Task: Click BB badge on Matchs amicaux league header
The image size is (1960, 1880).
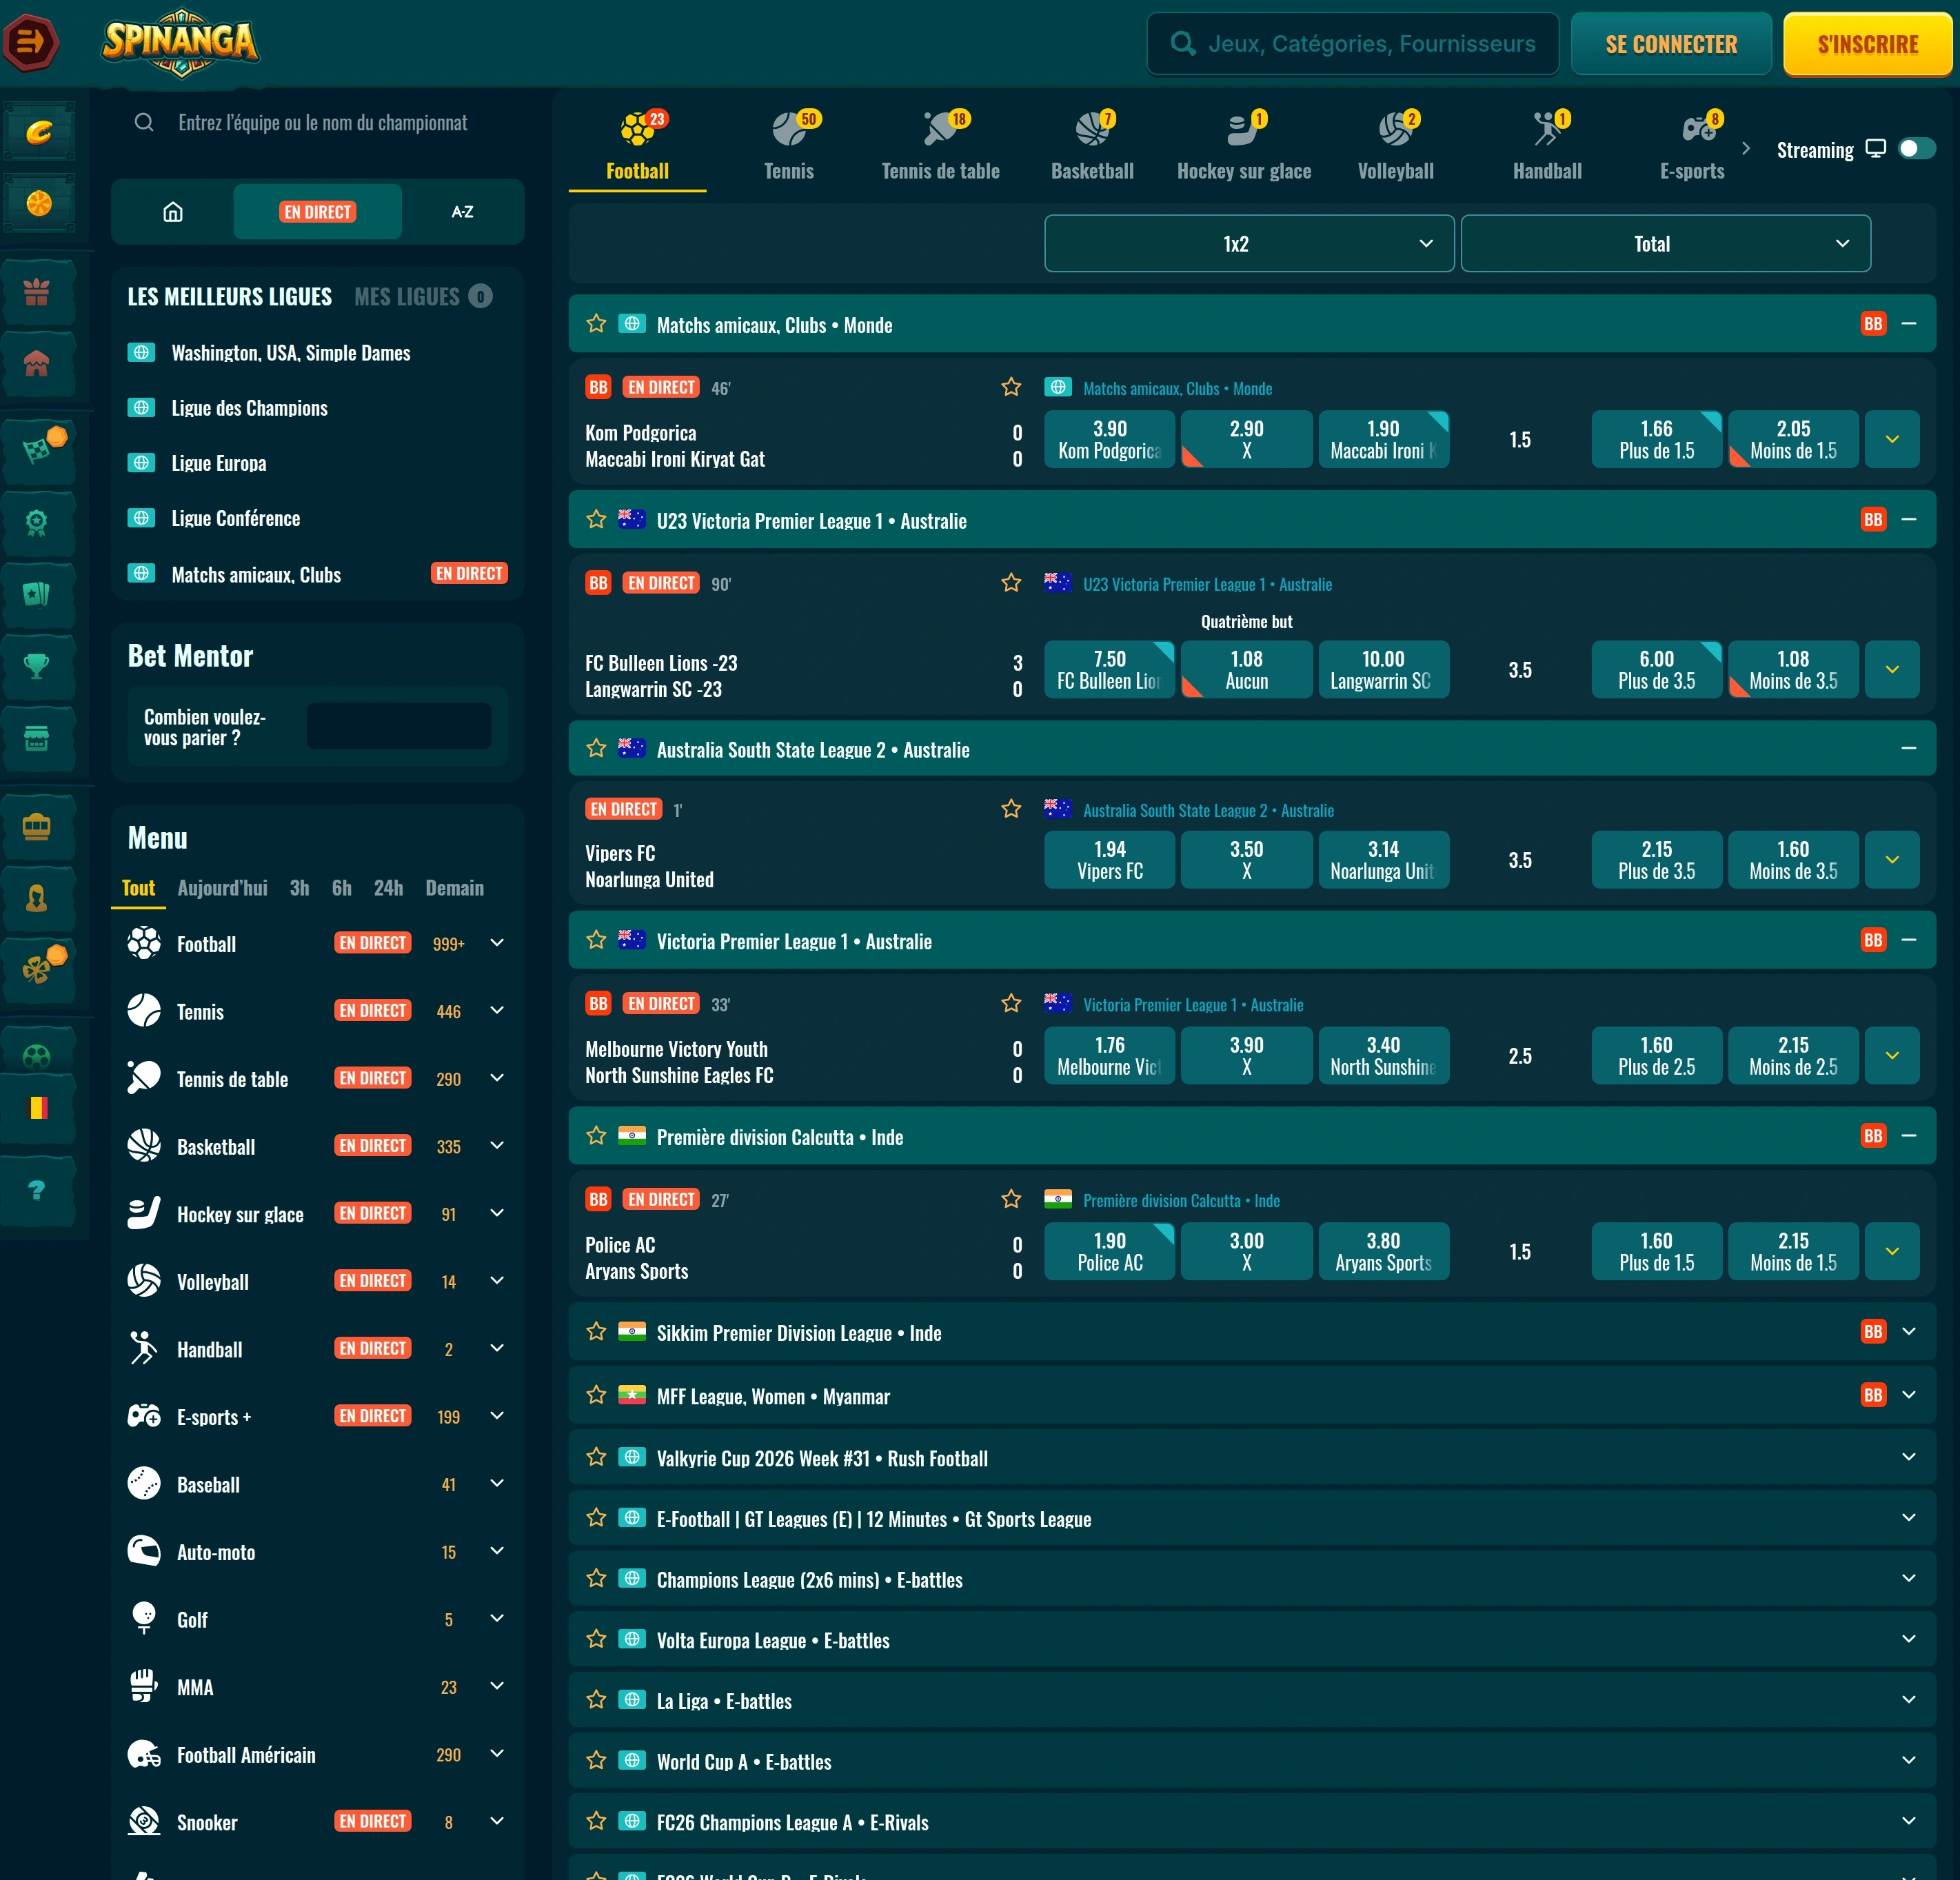Action: (x=1873, y=324)
